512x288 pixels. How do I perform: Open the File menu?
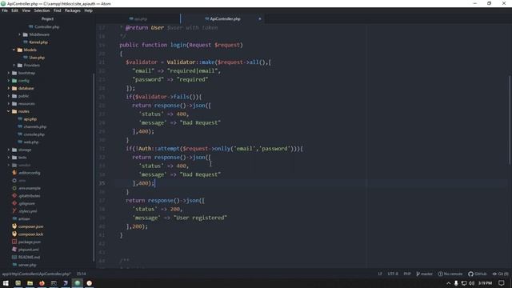(x=5, y=10)
